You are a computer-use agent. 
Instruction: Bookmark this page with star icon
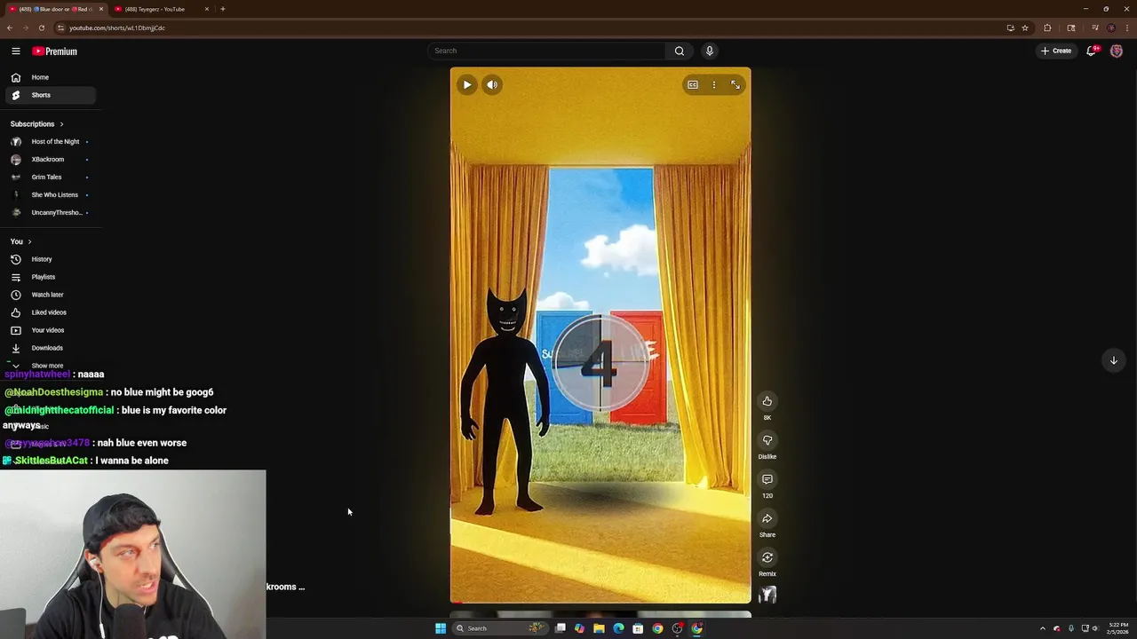[x=1025, y=28]
